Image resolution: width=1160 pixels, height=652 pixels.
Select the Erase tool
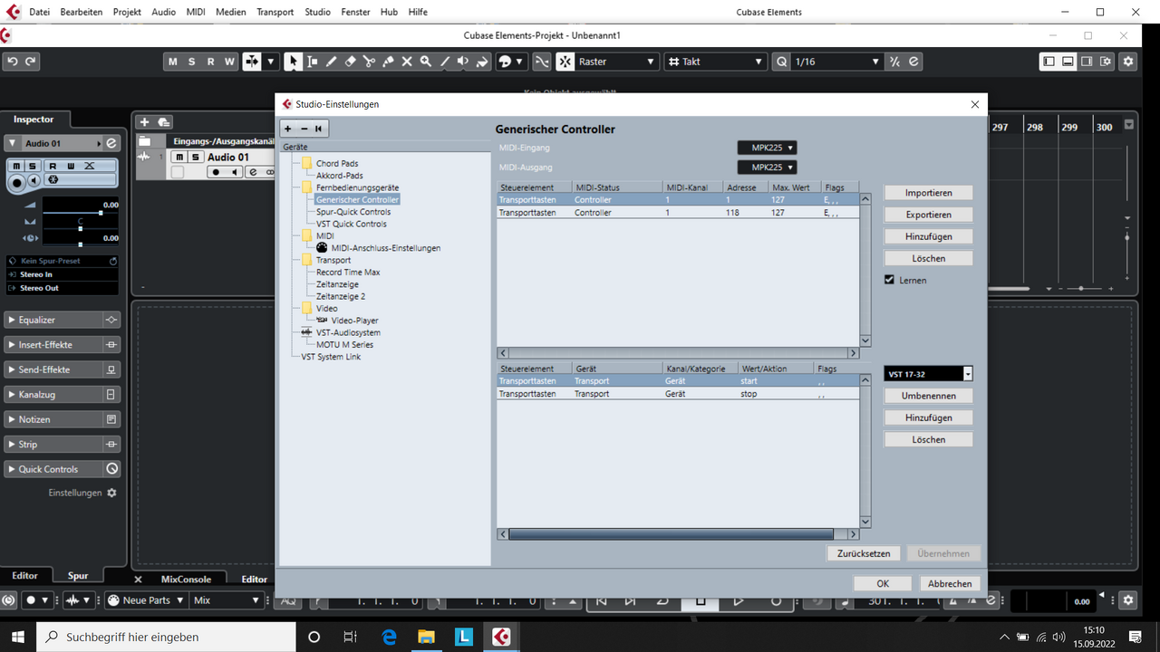[x=350, y=62]
